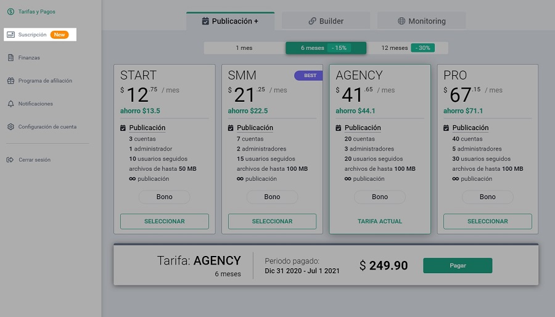555x317 pixels.
Task: Click the green Pagar button
Action: (x=458, y=265)
